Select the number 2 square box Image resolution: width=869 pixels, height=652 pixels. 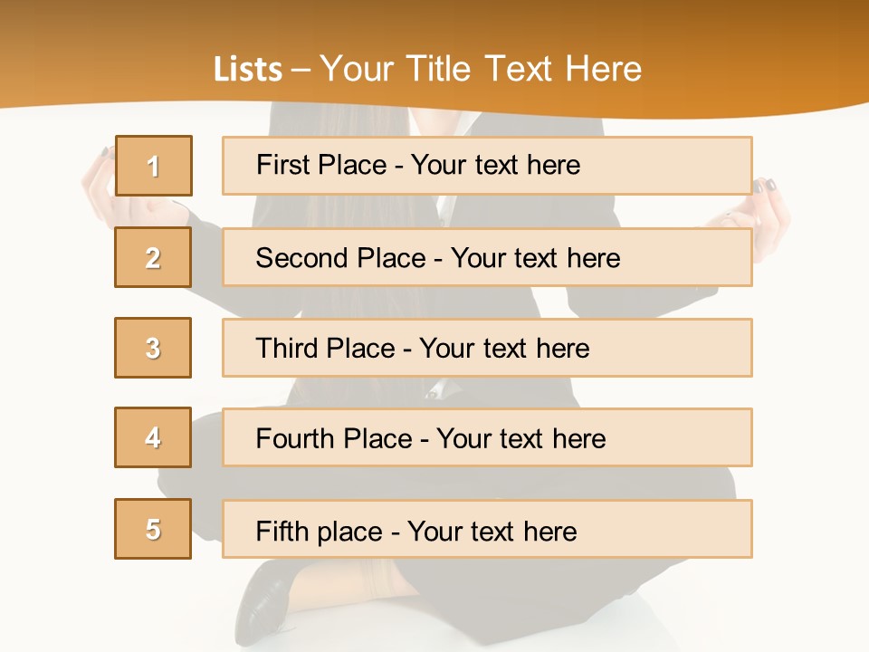pyautogui.click(x=153, y=257)
